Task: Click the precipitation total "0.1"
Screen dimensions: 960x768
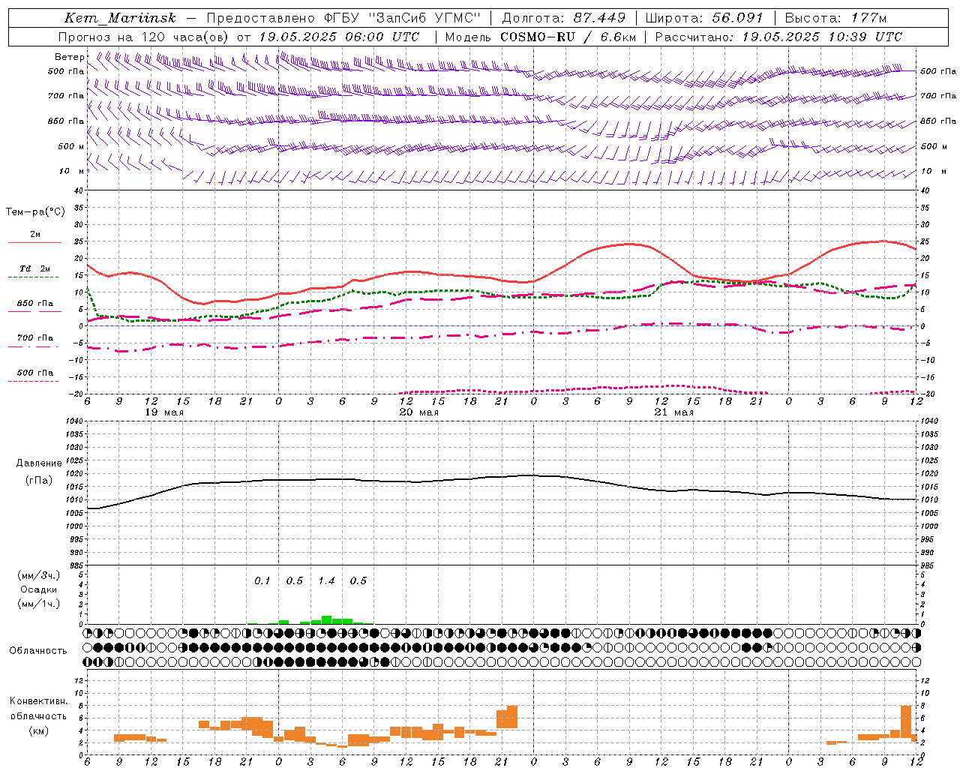Action: pyautogui.click(x=262, y=581)
